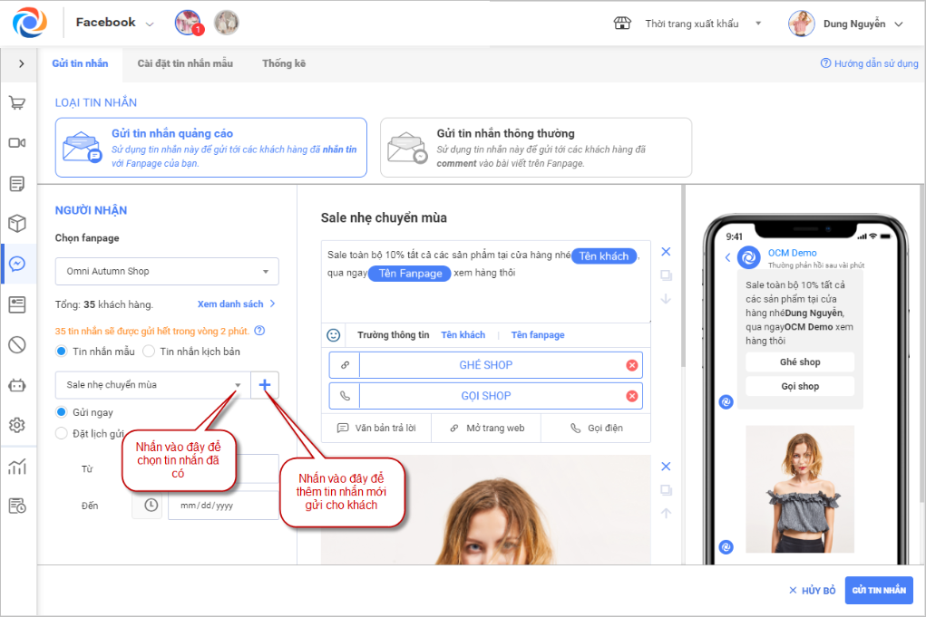This screenshot has height=617, width=926.
Task: Delete the image message block with X
Action: [x=666, y=467]
